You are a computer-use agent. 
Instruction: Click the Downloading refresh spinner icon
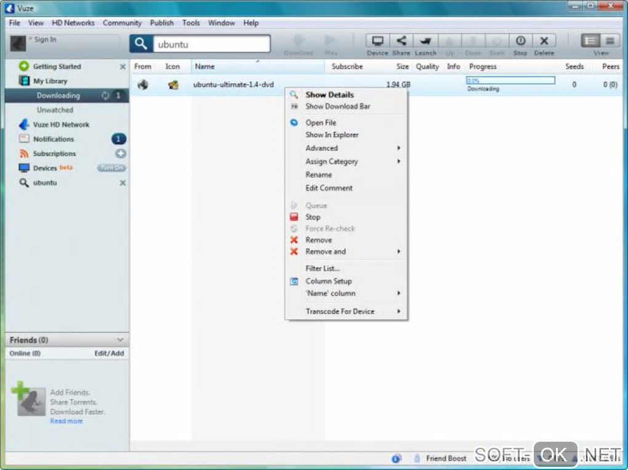point(105,96)
